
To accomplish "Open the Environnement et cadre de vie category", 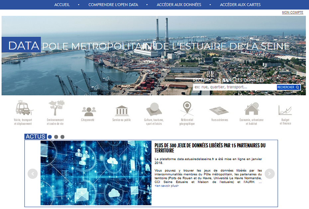I will click(55, 113).
